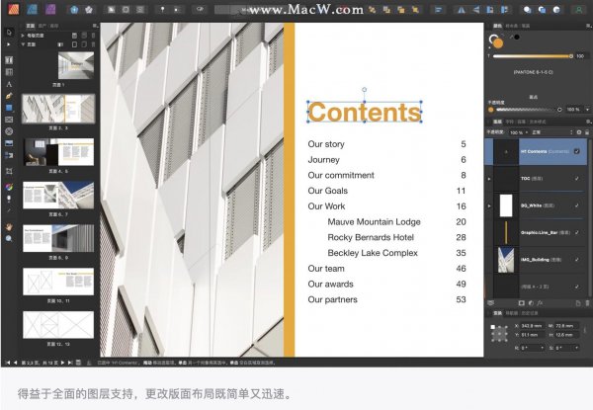Toggle visibility of the bottom master page layer

(x=577, y=287)
